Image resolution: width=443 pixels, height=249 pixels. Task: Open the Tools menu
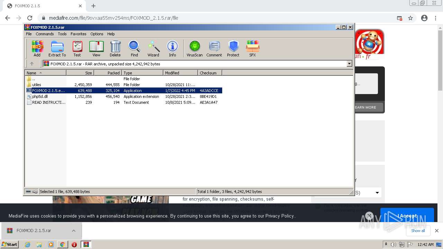[62, 34]
